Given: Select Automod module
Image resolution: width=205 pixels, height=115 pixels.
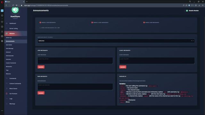Looking at the screenshot, I should click(8, 52).
